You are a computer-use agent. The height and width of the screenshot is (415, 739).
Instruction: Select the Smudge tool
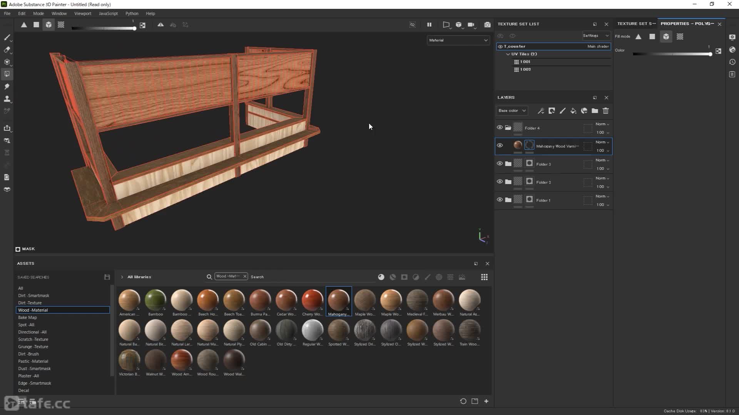[7, 86]
